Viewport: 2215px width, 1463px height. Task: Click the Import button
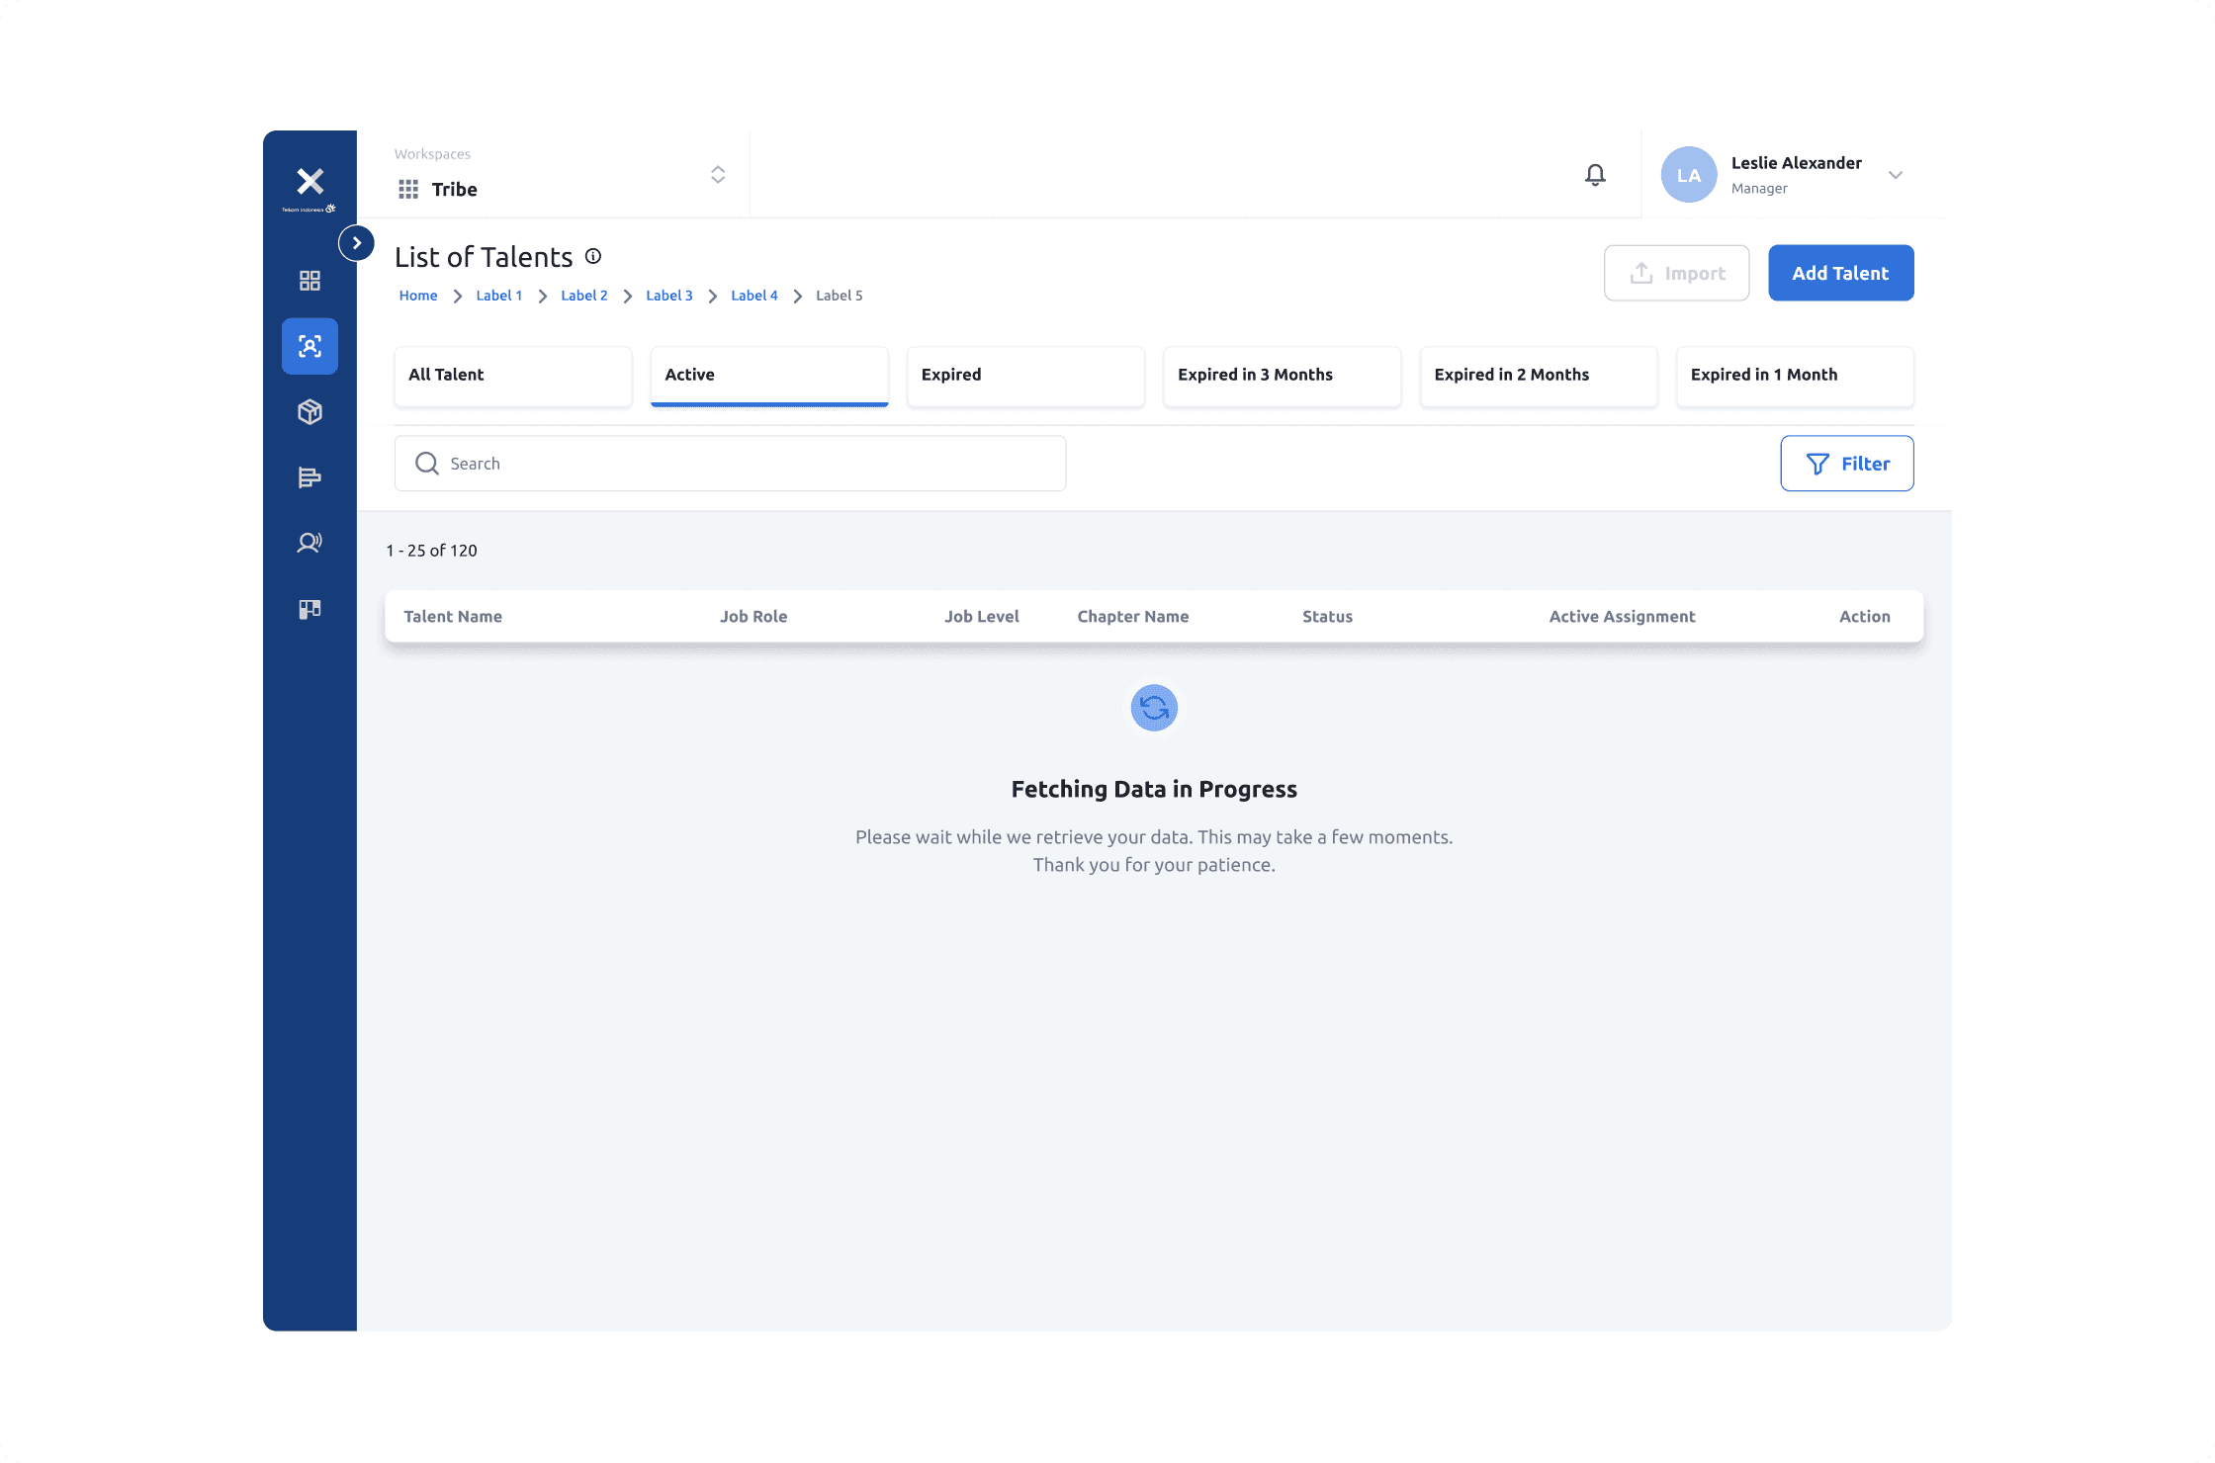pos(1676,273)
